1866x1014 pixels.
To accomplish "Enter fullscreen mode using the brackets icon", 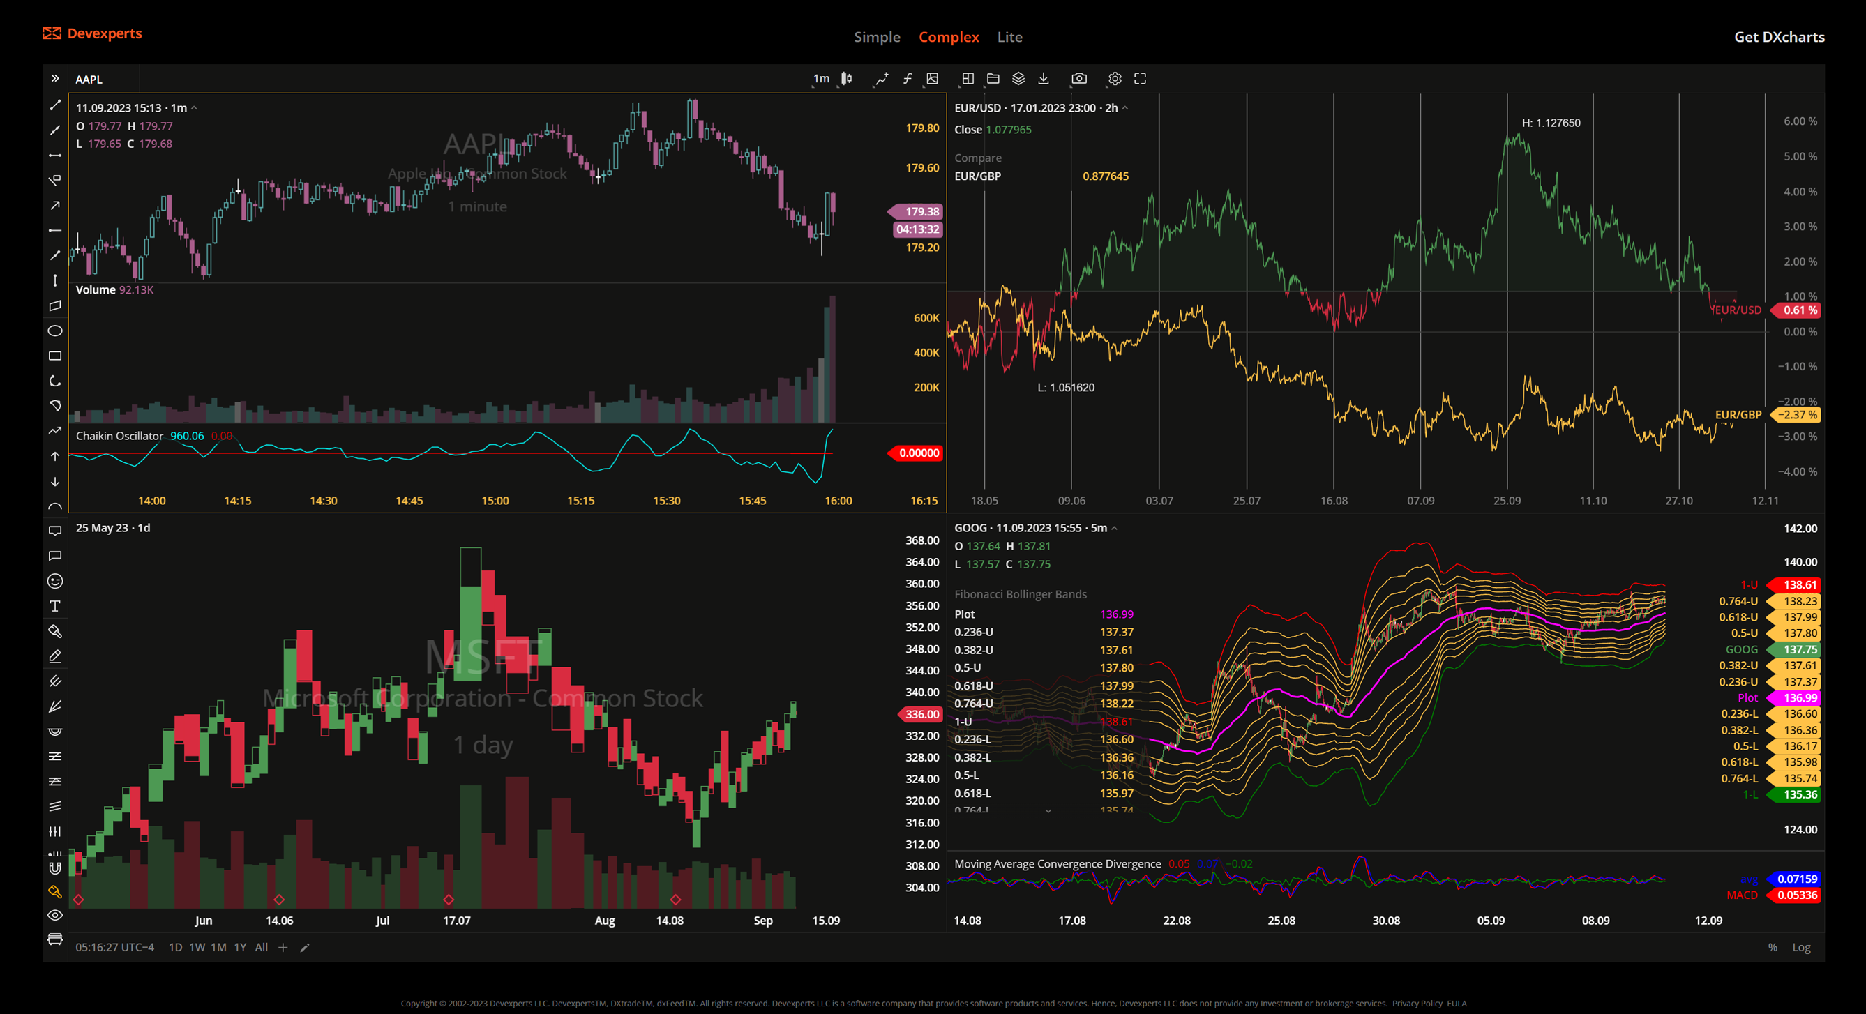I will pos(1141,79).
